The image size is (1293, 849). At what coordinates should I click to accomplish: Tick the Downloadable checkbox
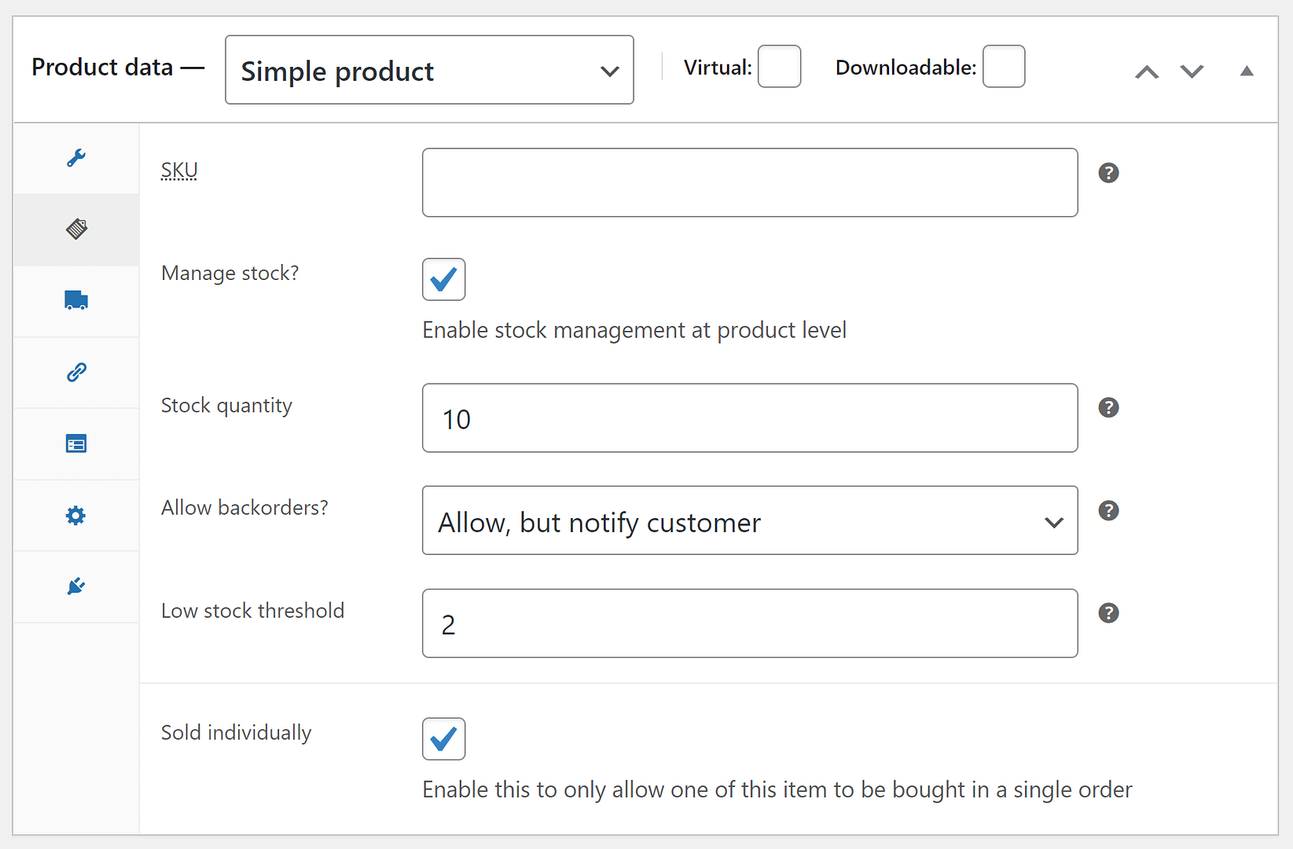tap(1004, 67)
